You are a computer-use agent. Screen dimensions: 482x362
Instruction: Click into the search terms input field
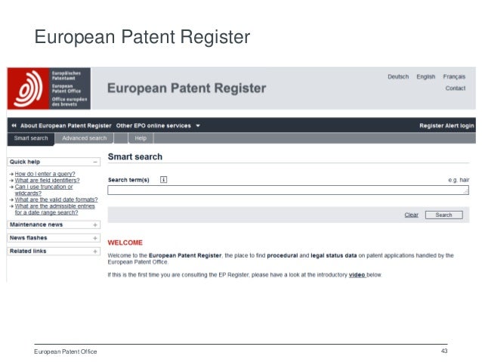287,192
